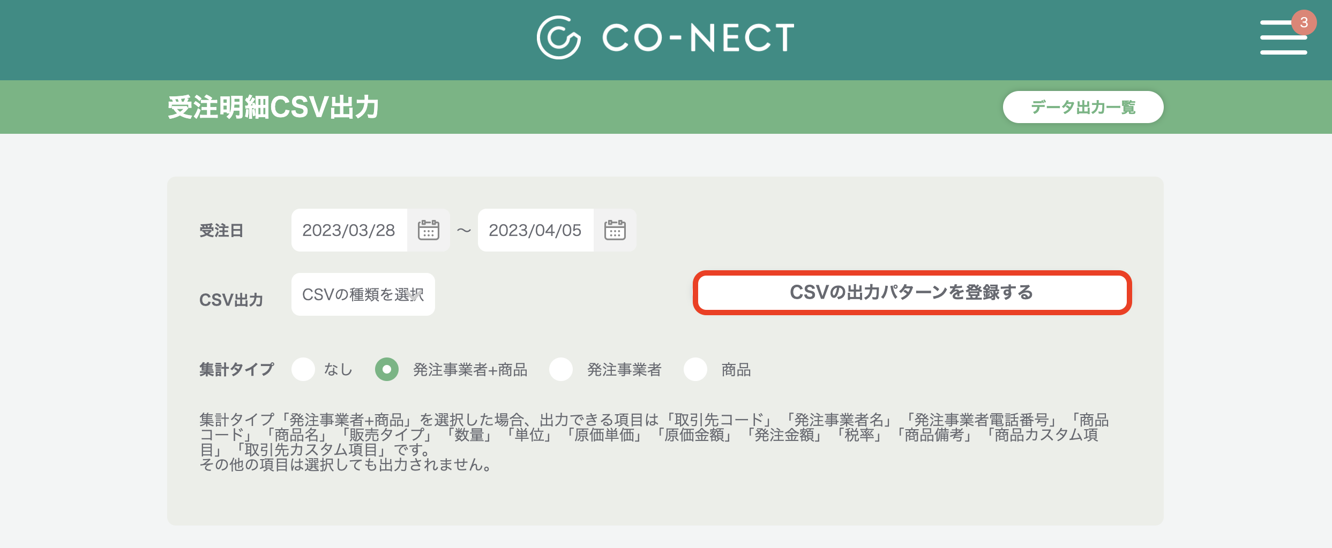
Task: Select なし aggregation type radio
Action: (303, 369)
